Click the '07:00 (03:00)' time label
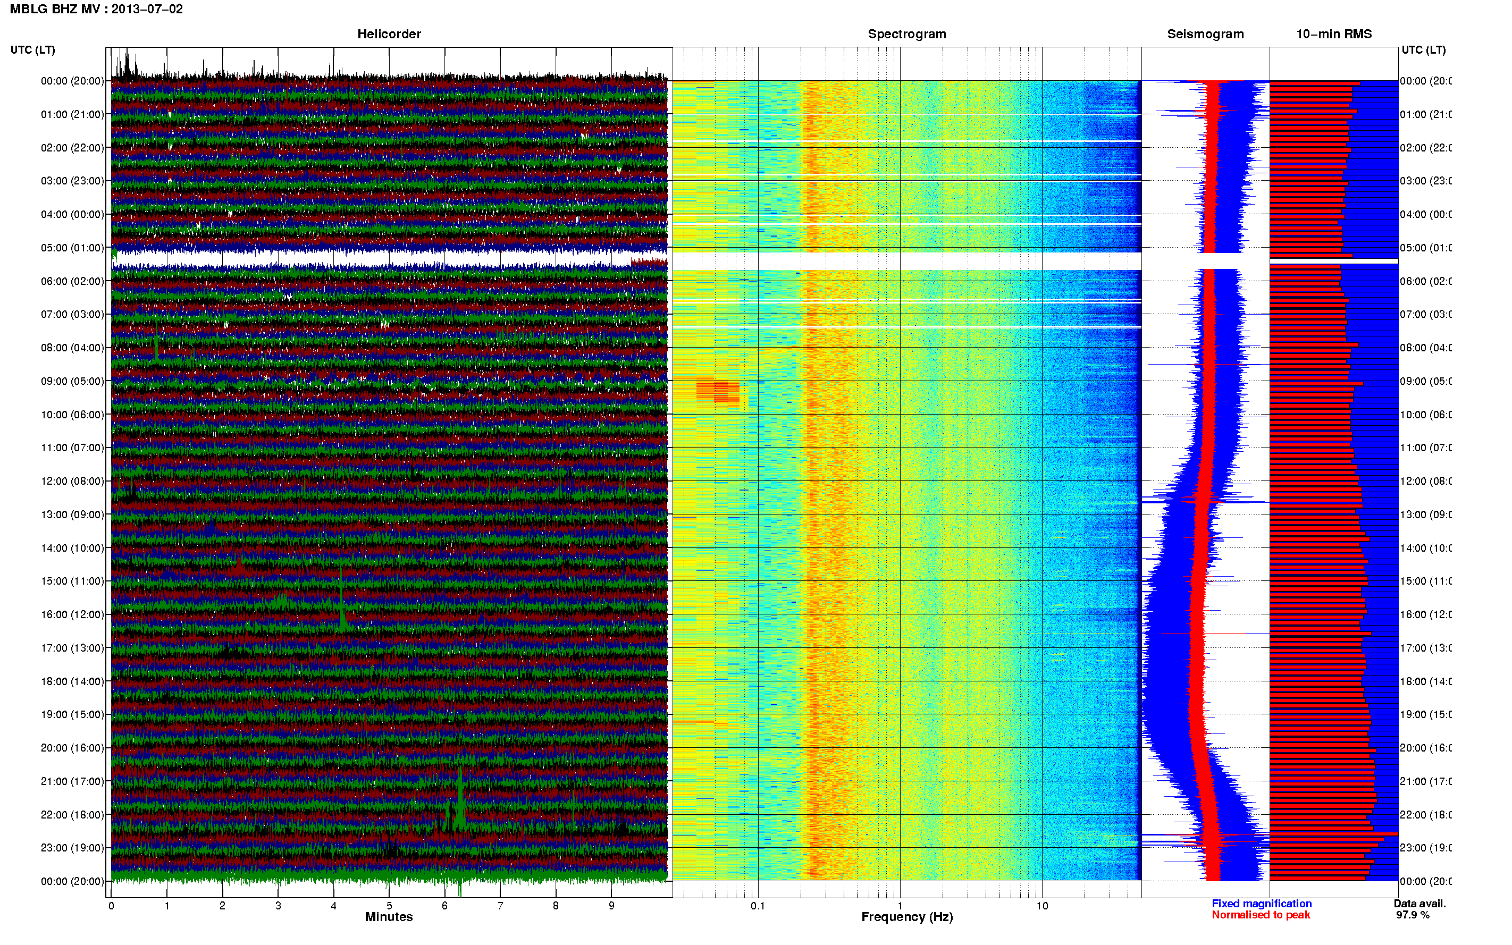 pyautogui.click(x=72, y=314)
